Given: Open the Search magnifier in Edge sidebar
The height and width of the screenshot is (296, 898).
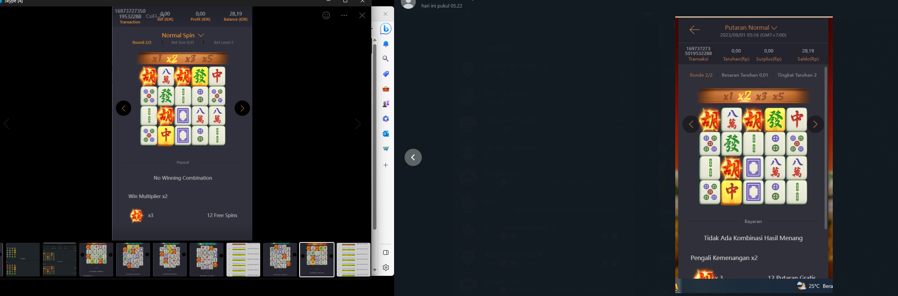Looking at the screenshot, I should [386, 59].
